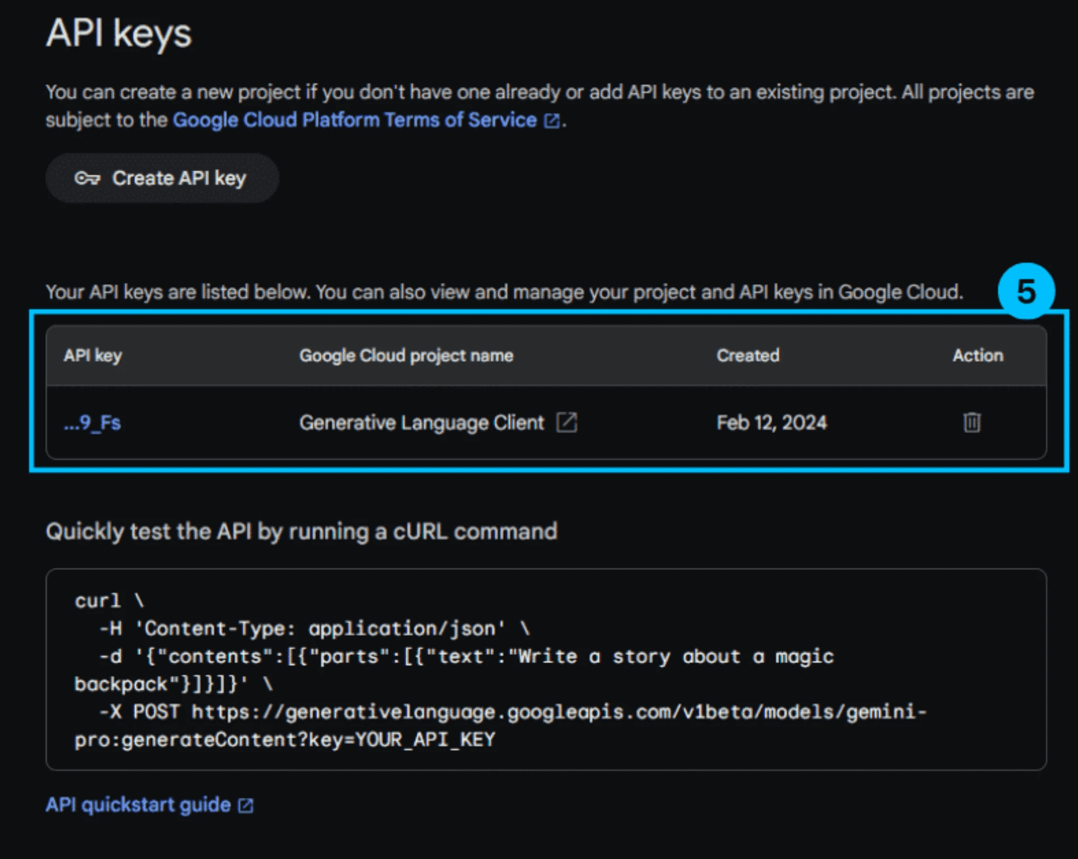Select the Generative Language Client project name text
The image size is (1078, 859).
click(x=421, y=422)
